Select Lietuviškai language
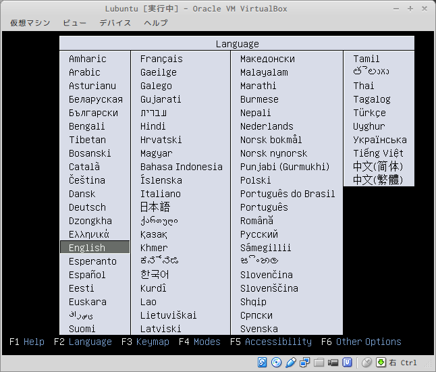Viewport: 436px width, 372px height. pos(169,315)
